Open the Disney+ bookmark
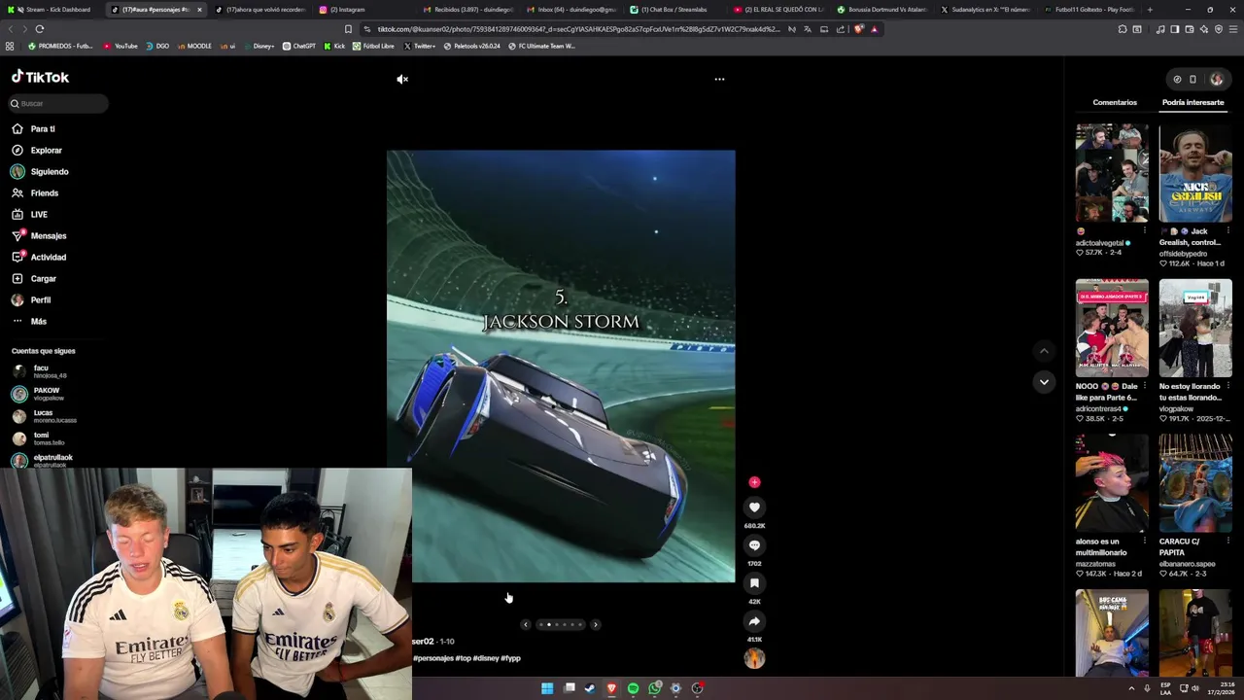 (258, 46)
